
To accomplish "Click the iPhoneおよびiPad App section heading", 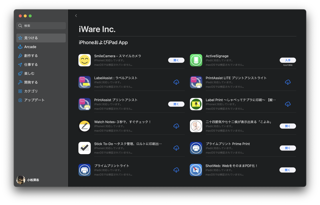I will (x=103, y=43).
